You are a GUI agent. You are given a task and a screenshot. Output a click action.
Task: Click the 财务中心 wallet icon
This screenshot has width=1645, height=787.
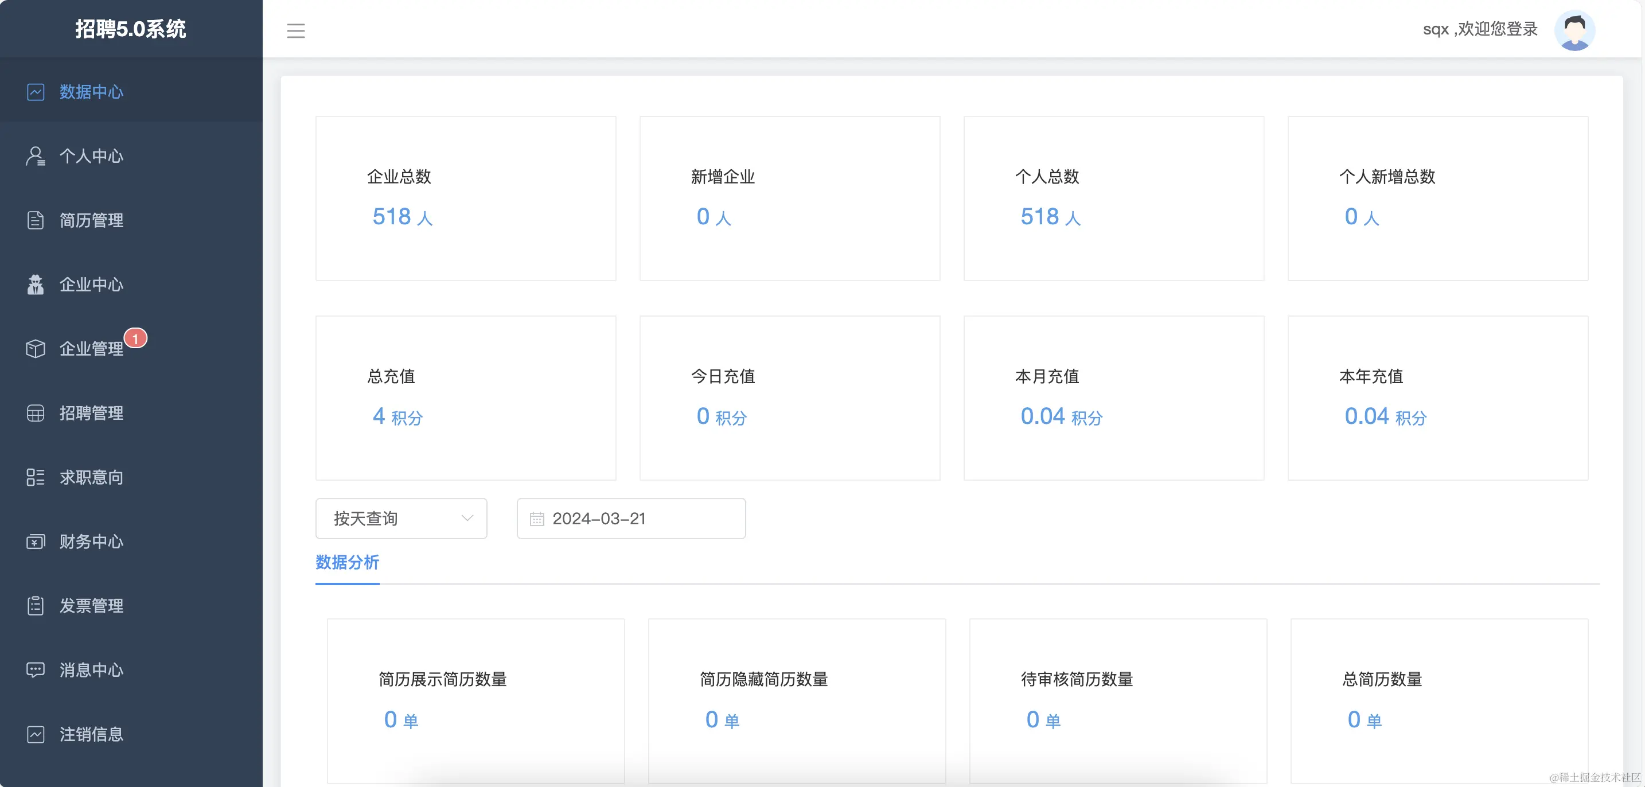[x=35, y=541]
